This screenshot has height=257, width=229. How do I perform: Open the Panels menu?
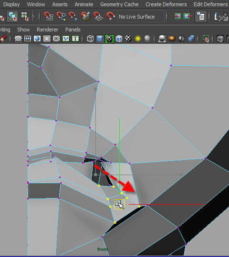[x=73, y=30]
